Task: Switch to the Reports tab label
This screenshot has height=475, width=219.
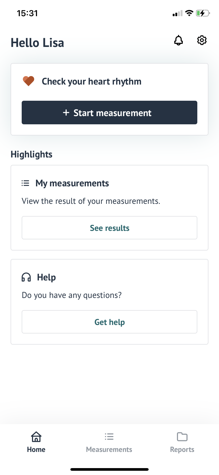Action: coord(182,450)
